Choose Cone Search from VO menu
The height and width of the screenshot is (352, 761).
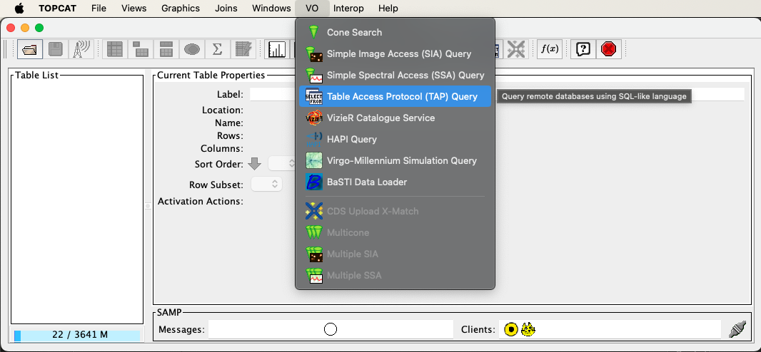(395, 33)
